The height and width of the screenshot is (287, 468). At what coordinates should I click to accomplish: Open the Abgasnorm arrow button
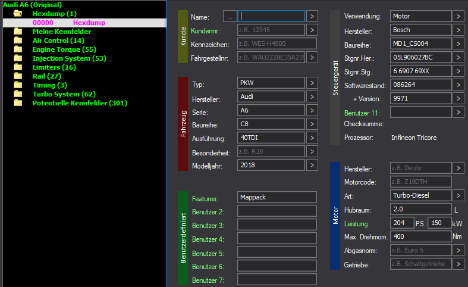coord(458,250)
